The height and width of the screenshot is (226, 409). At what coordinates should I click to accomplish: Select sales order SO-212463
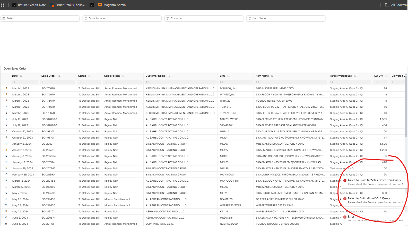[x=48, y=181]
